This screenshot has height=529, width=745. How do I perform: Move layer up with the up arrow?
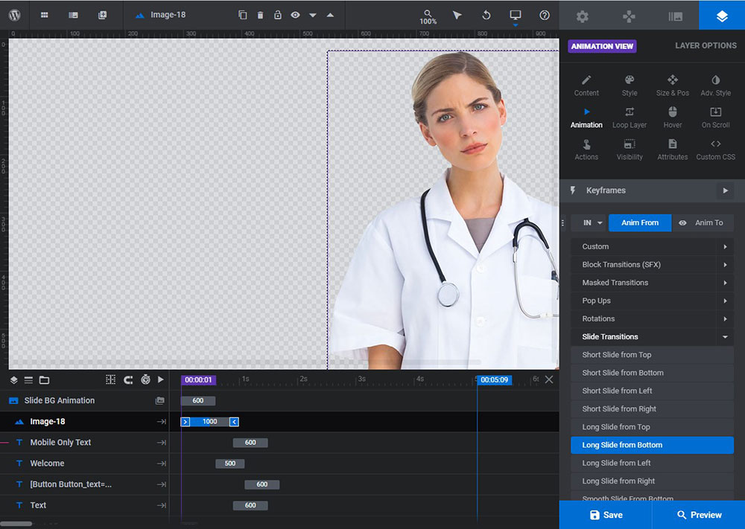330,15
